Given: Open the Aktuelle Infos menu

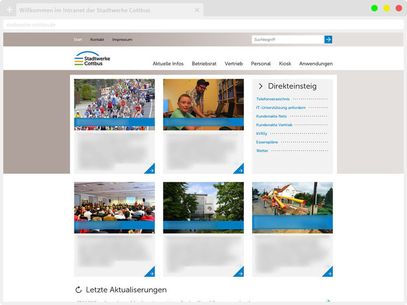Looking at the screenshot, I should [x=168, y=64].
